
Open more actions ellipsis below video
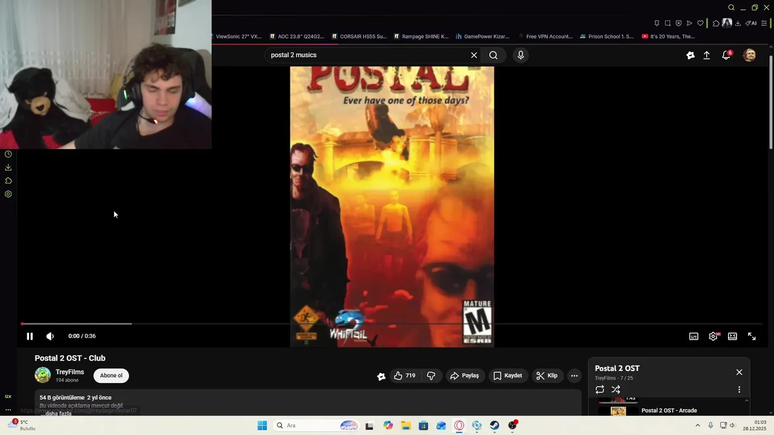pyautogui.click(x=574, y=376)
